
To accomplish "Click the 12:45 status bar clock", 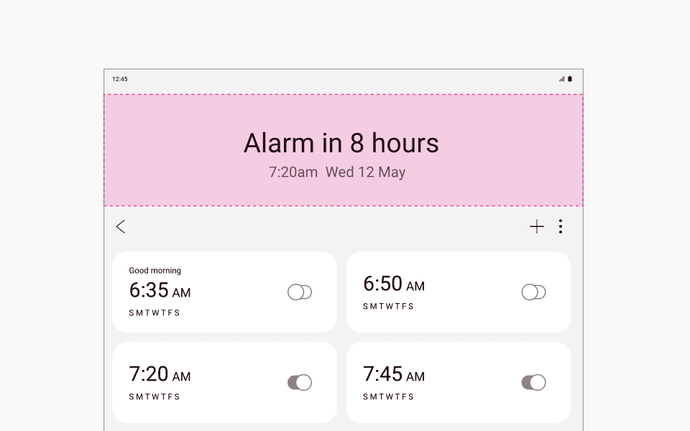I will (120, 79).
